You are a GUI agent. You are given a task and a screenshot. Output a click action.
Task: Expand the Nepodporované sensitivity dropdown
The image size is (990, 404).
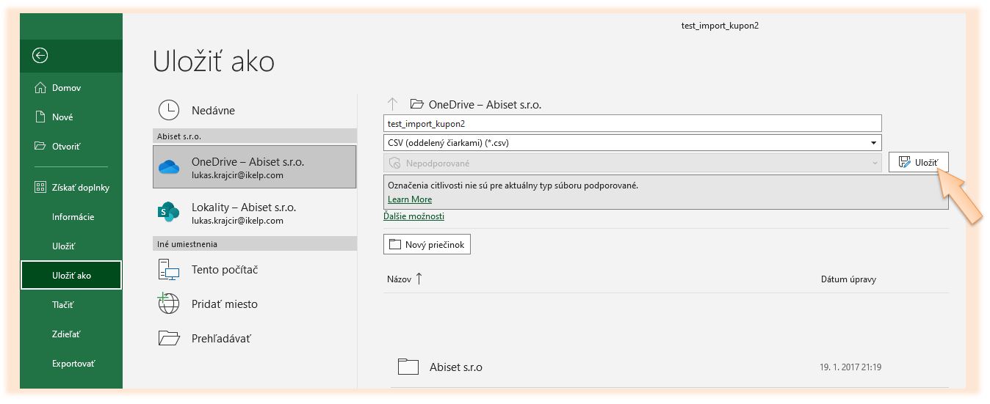(x=873, y=163)
